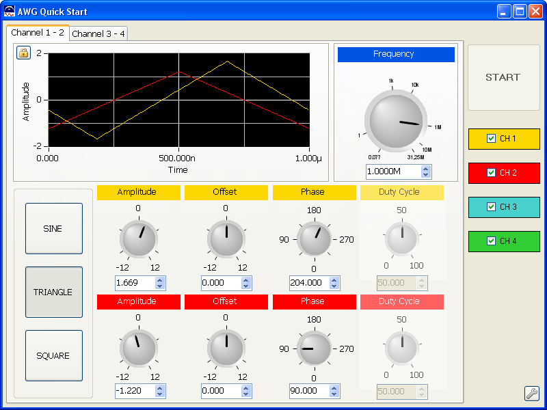547x410 pixels.
Task: Click the red Offset knob
Action: point(226,348)
